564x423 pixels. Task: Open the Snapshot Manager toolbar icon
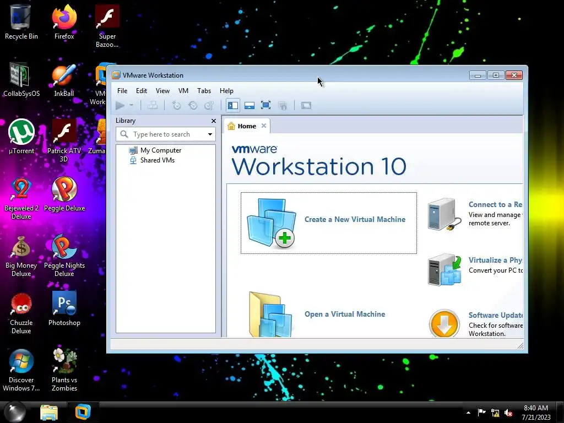pyautogui.click(x=209, y=105)
